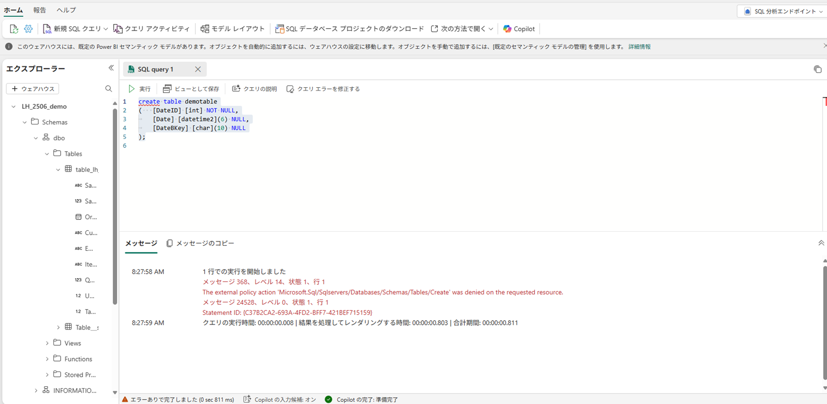Launch Copilot from the toolbar
Screen dimensions: 827x404
pyautogui.click(x=519, y=29)
